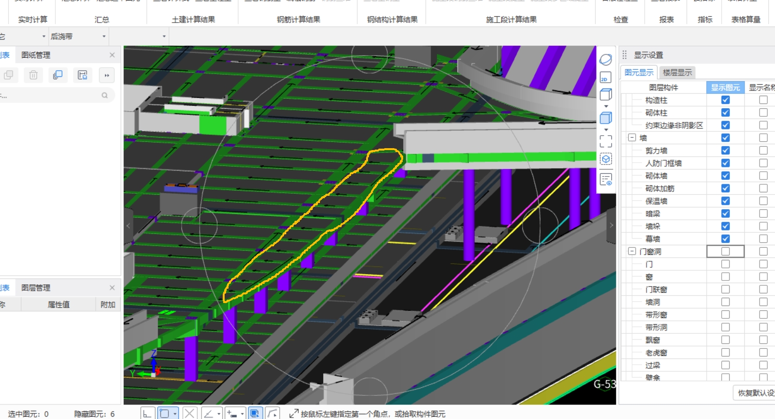Click the offset point icon in status bar
Image resolution: width=775 pixels, height=419 pixels.
tap(232, 413)
